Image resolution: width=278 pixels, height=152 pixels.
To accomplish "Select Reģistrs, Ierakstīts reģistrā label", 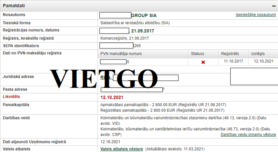I will pos(28,38).
